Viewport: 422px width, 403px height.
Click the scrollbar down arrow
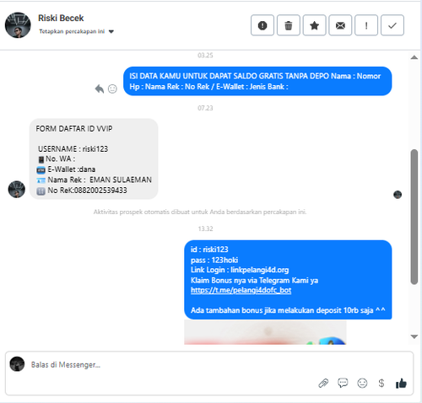(414, 336)
